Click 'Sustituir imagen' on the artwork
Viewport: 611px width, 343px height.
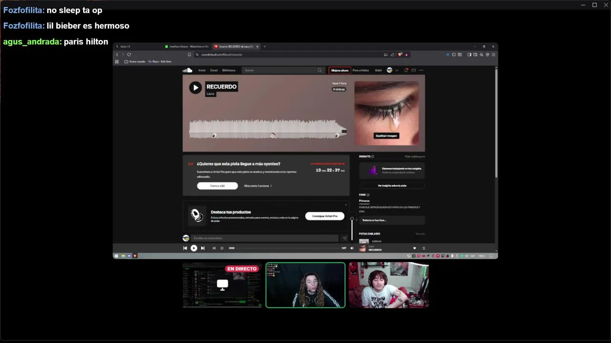coord(386,136)
